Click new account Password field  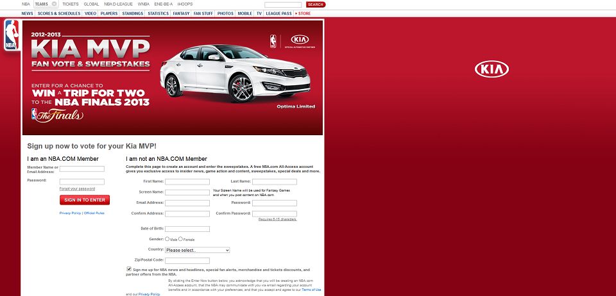click(x=274, y=203)
